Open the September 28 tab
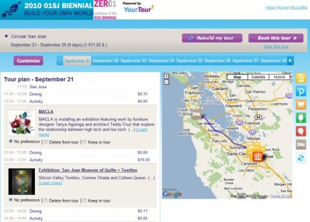 (273, 61)
